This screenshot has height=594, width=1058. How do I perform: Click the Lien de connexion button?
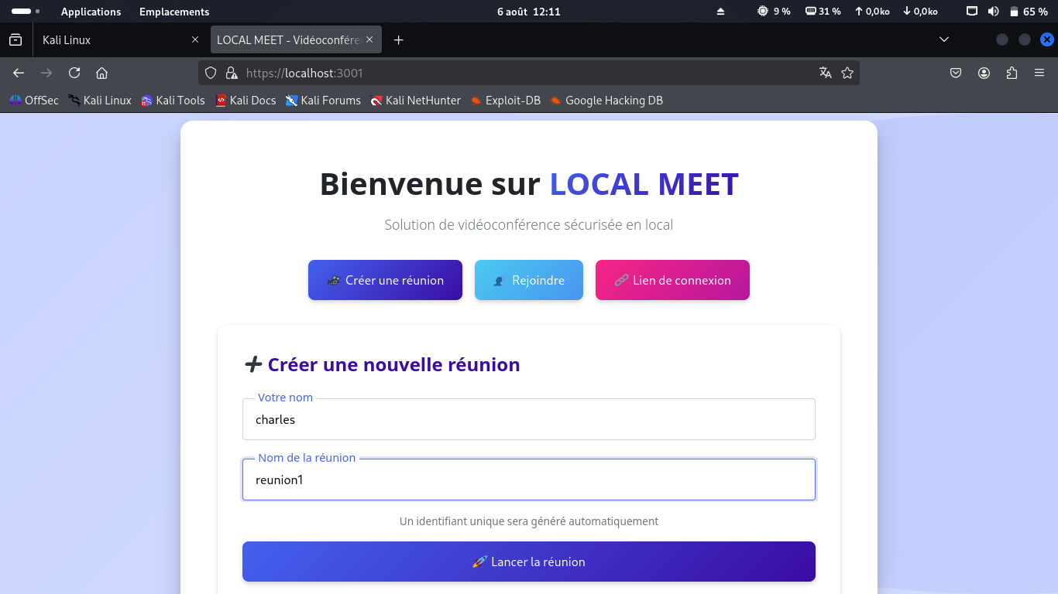pyautogui.click(x=672, y=280)
